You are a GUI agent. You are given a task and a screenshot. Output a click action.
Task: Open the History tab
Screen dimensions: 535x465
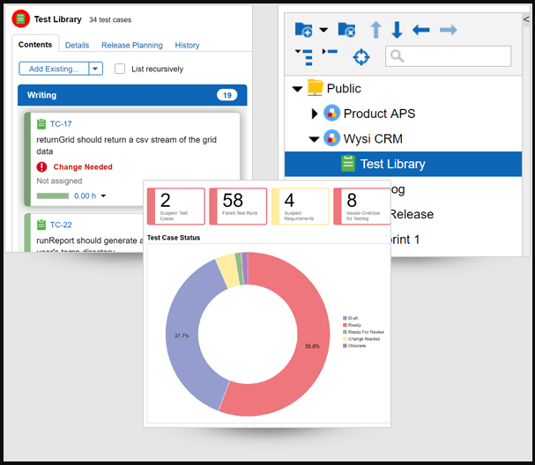187,45
